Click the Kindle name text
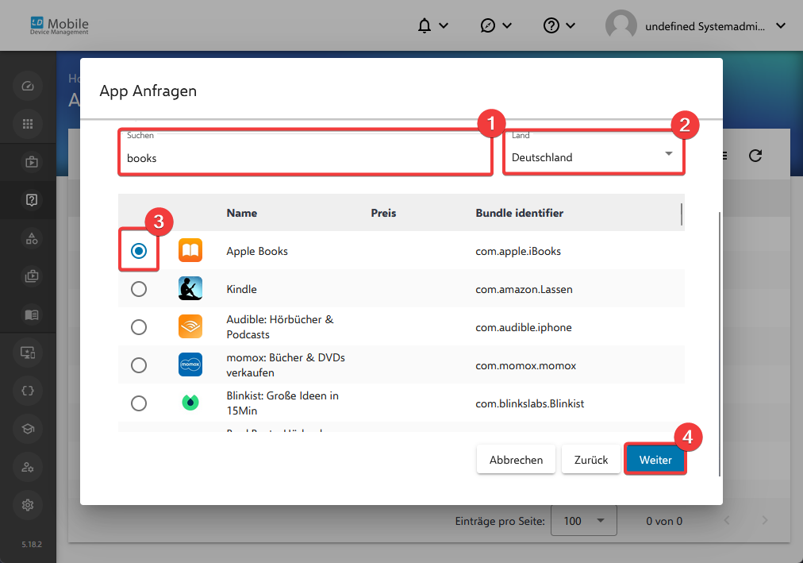 click(x=242, y=289)
